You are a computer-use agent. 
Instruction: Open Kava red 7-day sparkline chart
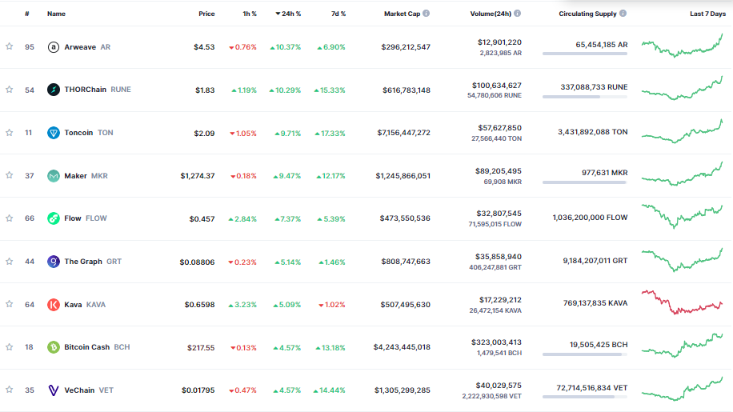[682, 302]
